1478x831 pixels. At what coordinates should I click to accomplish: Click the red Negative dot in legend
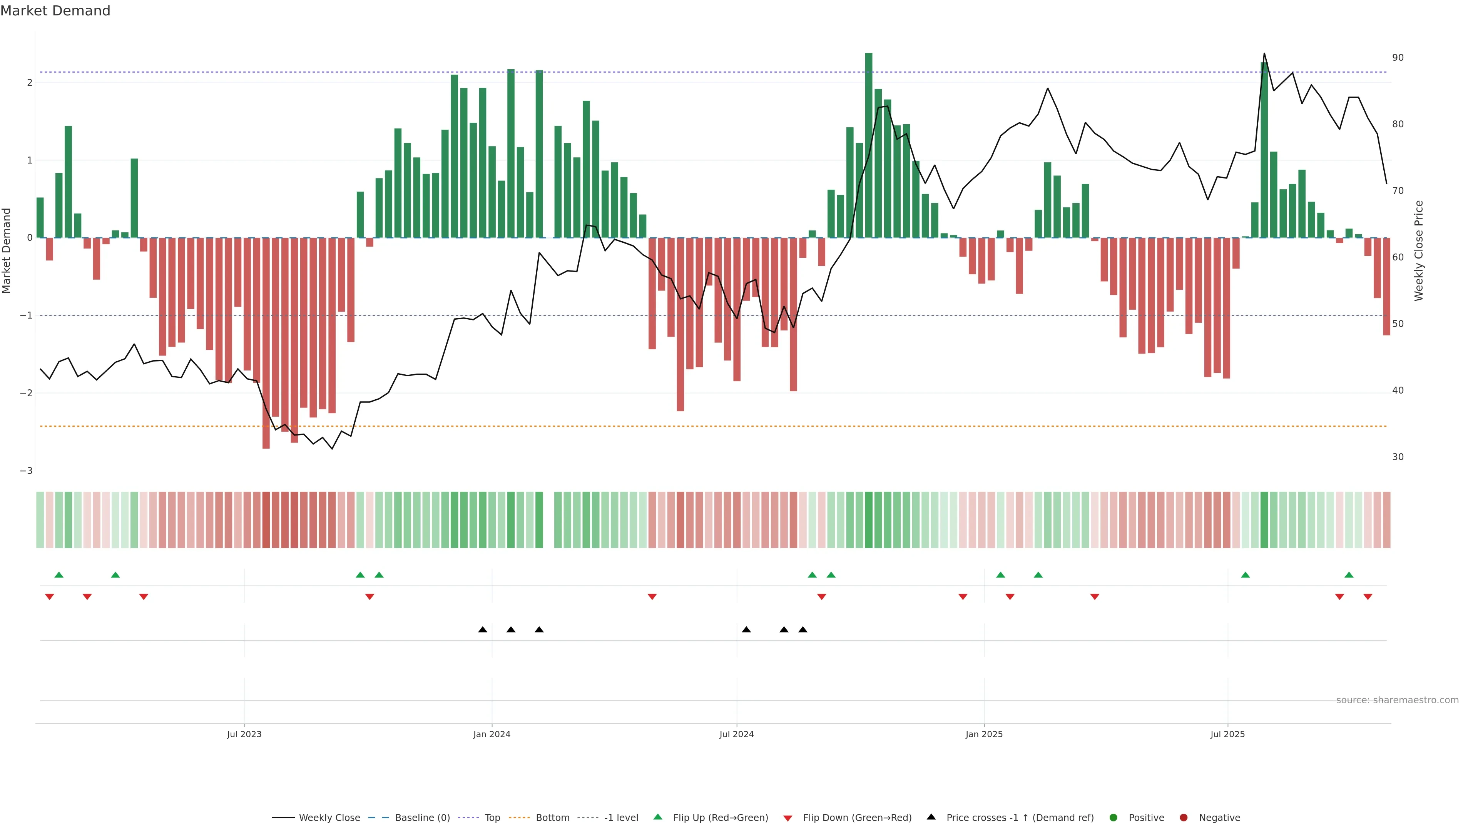coord(1184,818)
